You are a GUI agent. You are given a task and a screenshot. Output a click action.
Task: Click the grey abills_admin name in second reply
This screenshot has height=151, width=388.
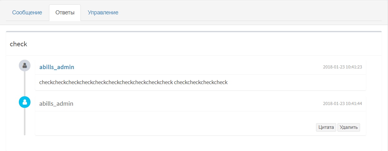pos(56,103)
